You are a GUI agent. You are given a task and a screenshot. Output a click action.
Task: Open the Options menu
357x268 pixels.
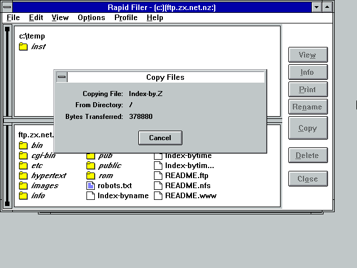[x=91, y=17]
